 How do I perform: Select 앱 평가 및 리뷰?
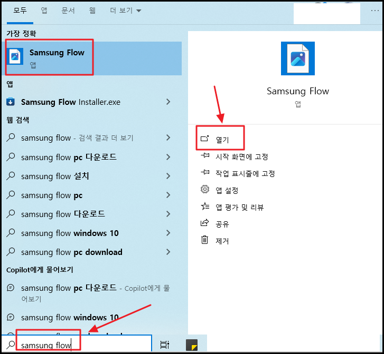(239, 207)
